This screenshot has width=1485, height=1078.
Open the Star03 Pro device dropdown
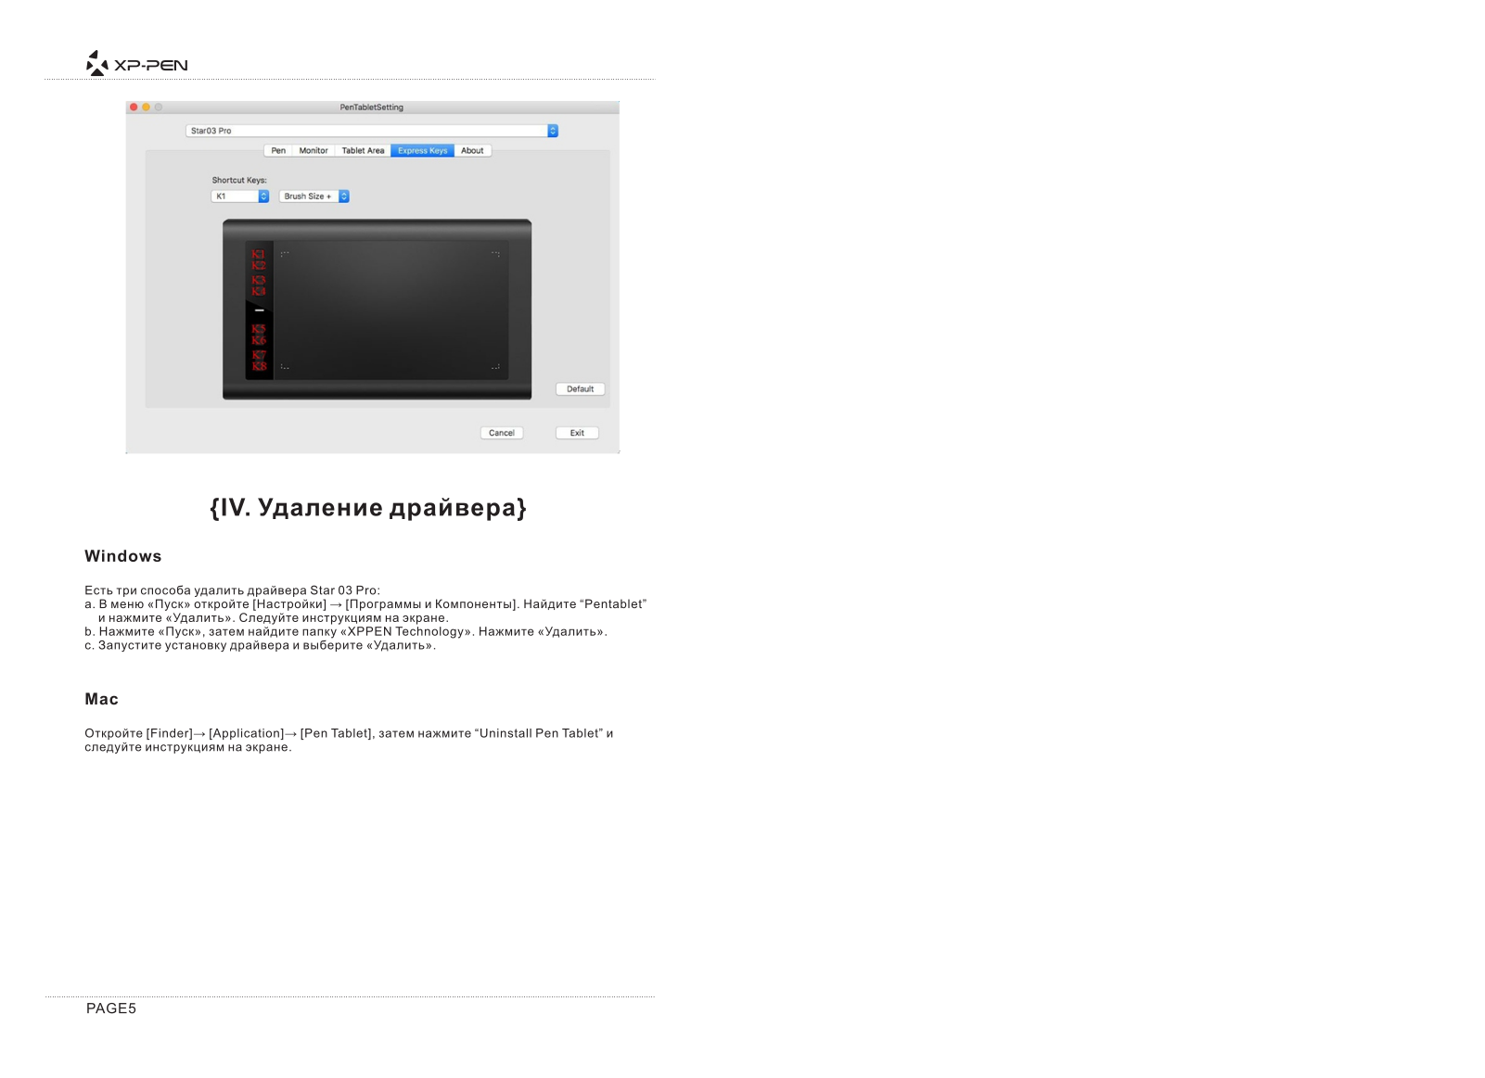[x=372, y=131]
